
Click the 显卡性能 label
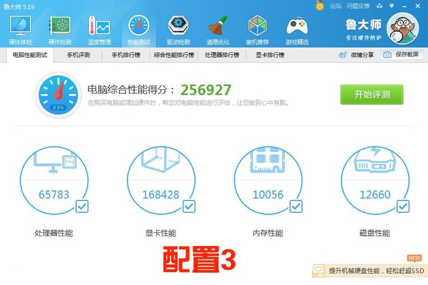[x=160, y=233]
